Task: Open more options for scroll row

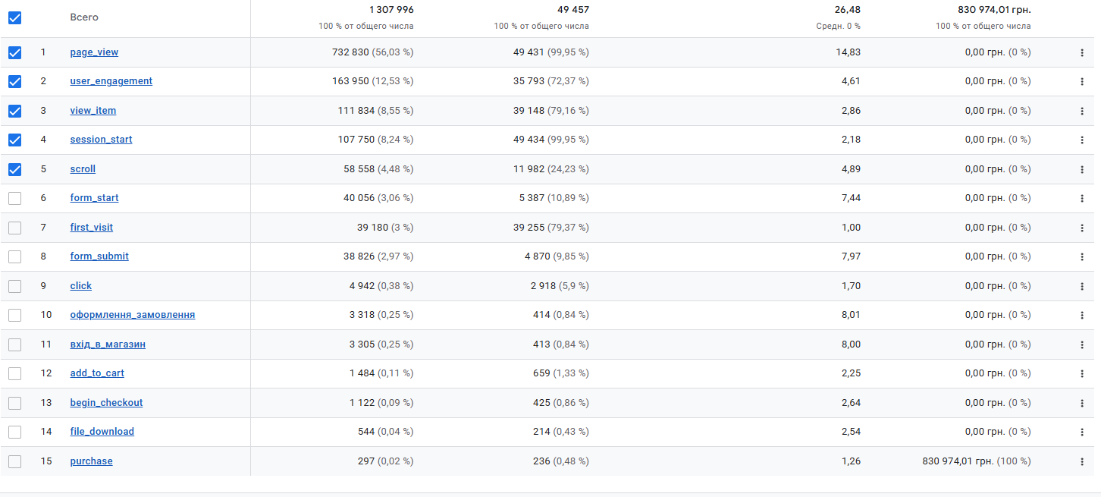Action: pyautogui.click(x=1082, y=169)
